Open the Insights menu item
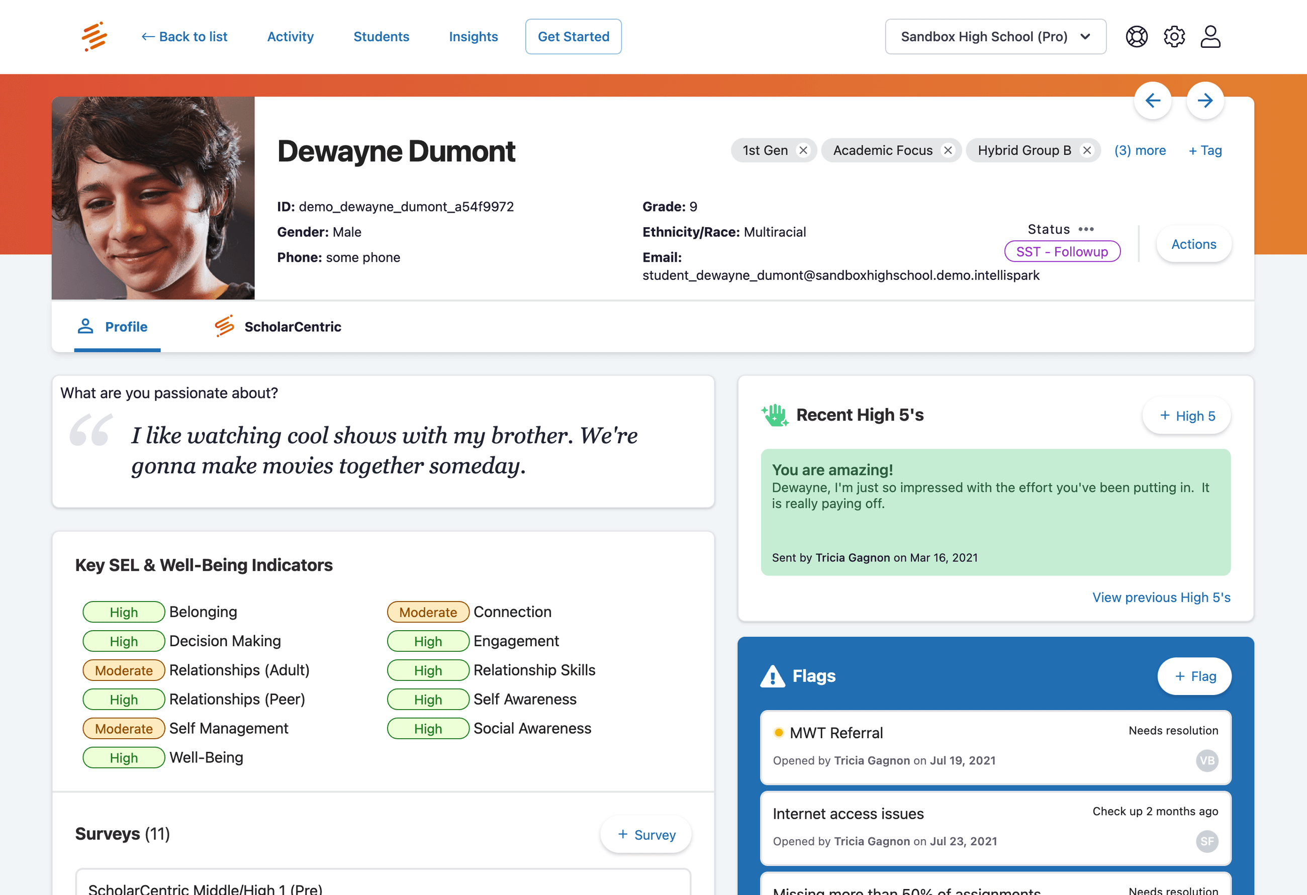The height and width of the screenshot is (895, 1307). click(x=473, y=37)
